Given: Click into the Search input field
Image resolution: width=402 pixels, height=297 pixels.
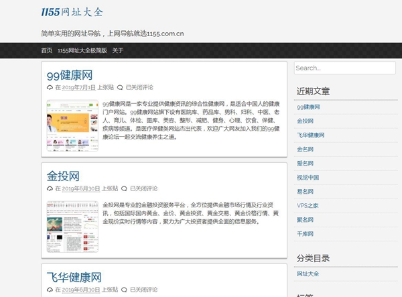Looking at the screenshot, I should (x=345, y=68).
